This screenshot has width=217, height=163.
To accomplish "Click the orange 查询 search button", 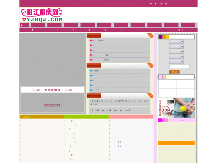I will [174, 72].
